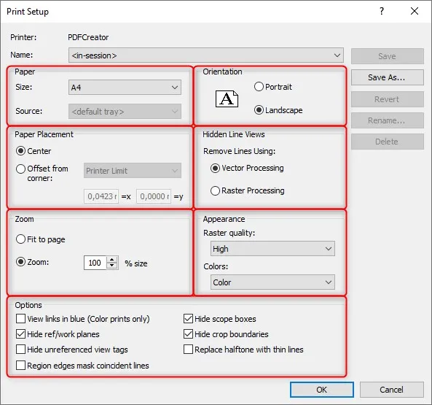
Task: Click the Rename... button
Action: 388,120
